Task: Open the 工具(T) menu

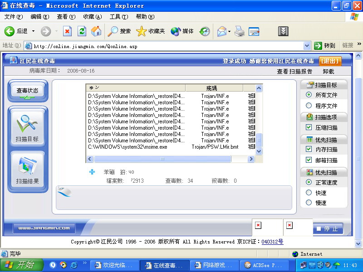Action: pos(119,17)
